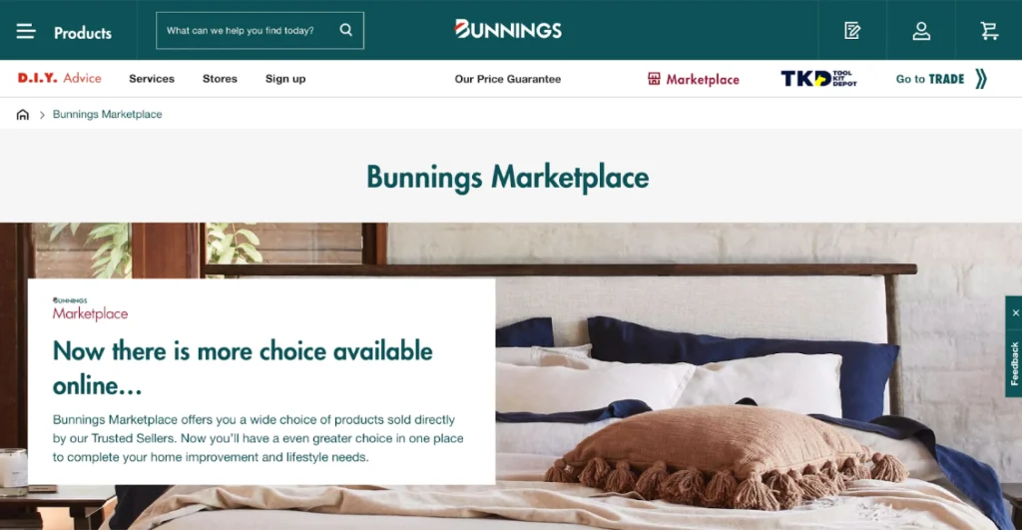Click the Go to TRADE chevron arrows
Screen dimensions: 1022x530
pos(981,79)
